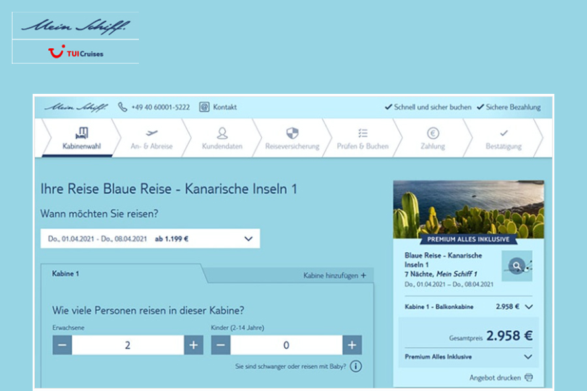This screenshot has height=391, width=587.
Task: Click the large Mein Schiff banner logo
Action: tap(76, 26)
